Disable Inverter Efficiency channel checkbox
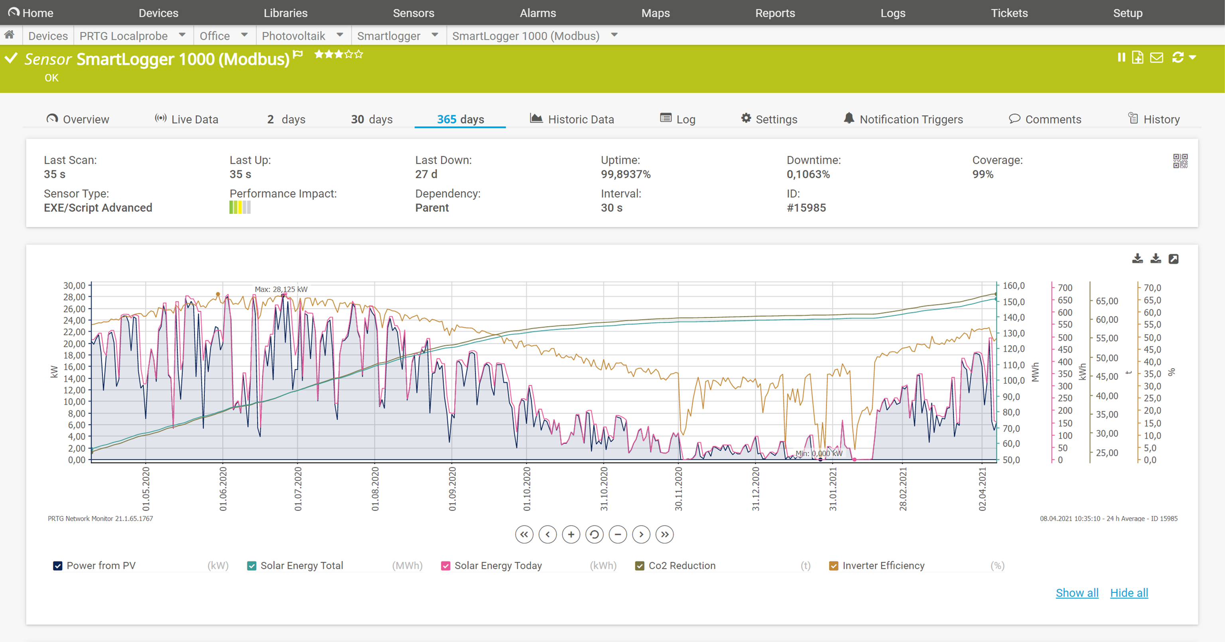Screen dimensions: 1225x642 [834, 566]
